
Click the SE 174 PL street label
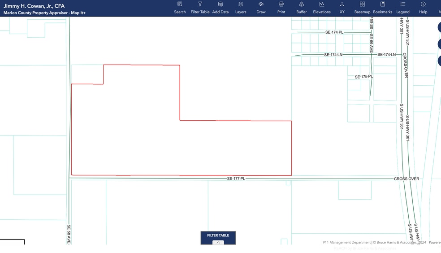point(334,32)
